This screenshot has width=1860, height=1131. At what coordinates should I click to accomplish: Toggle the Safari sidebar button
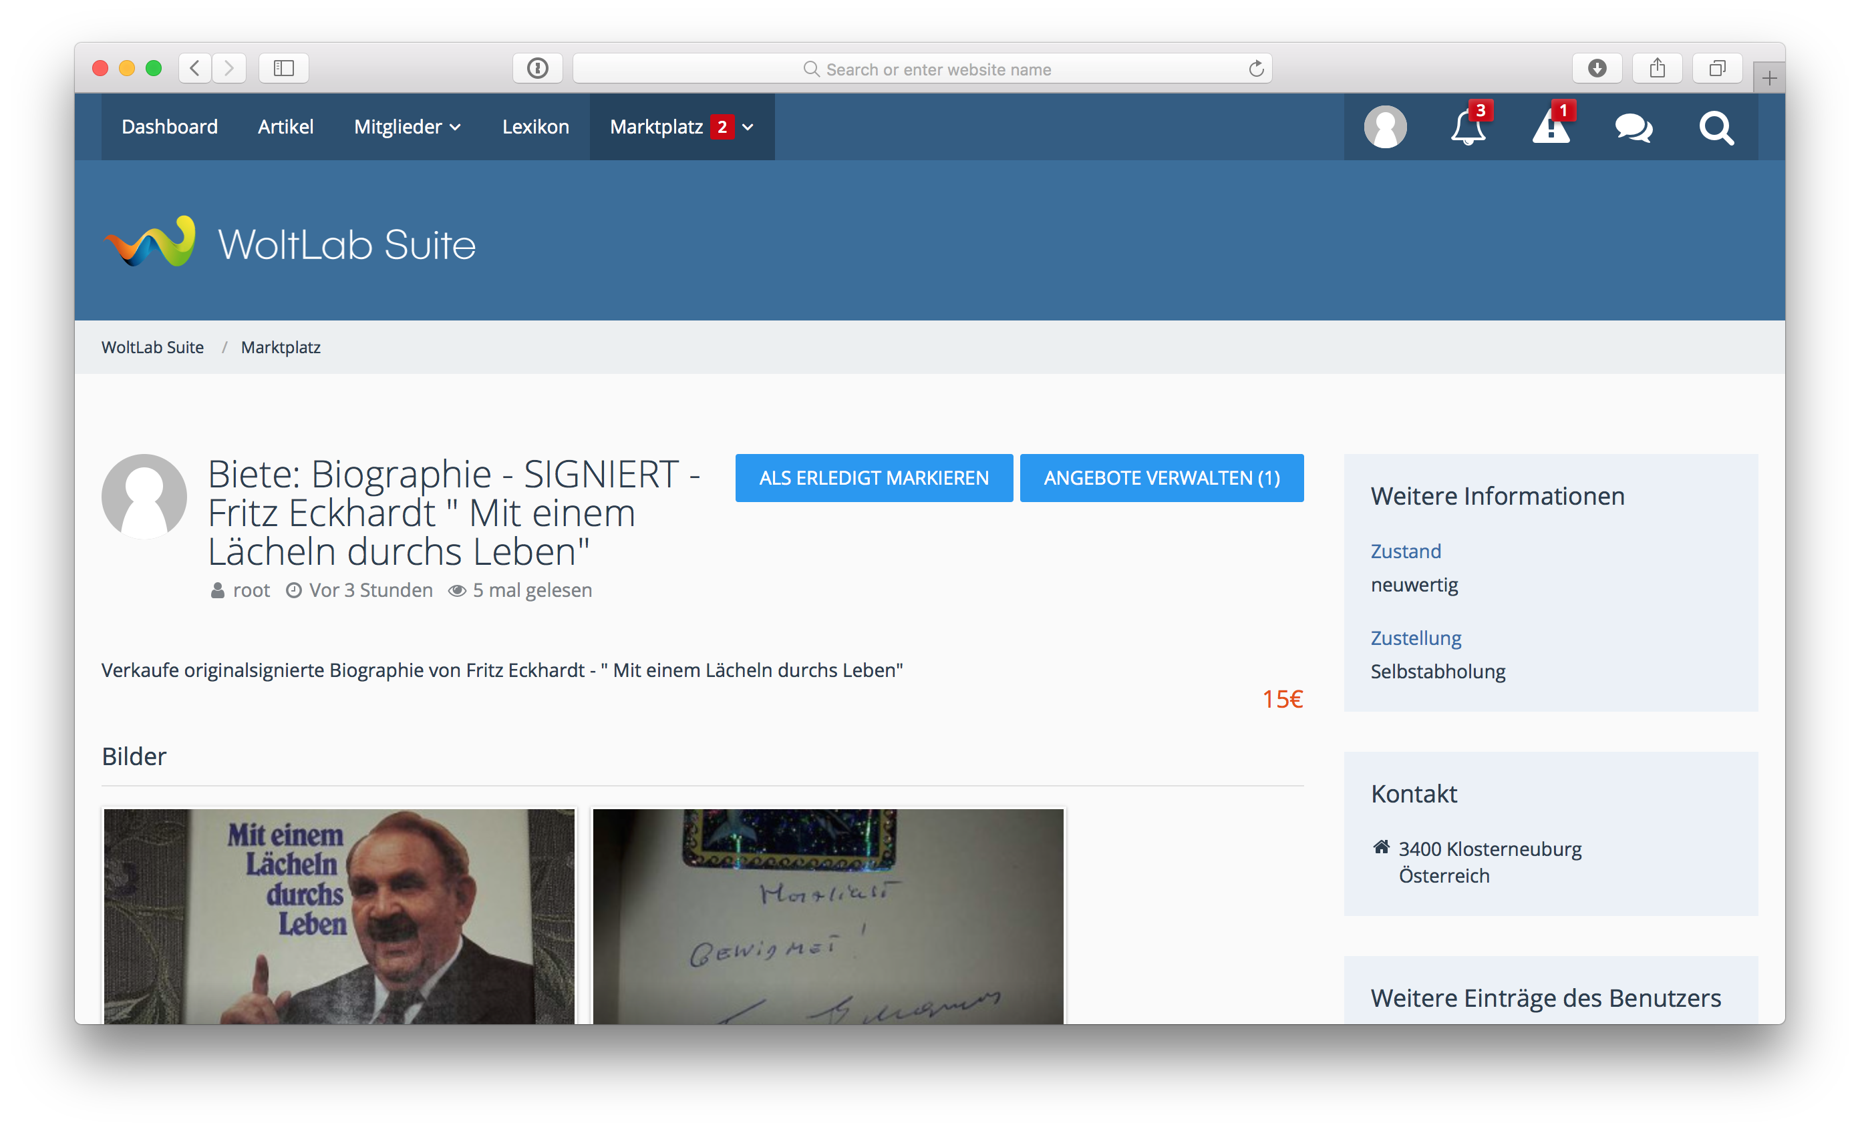pos(283,69)
